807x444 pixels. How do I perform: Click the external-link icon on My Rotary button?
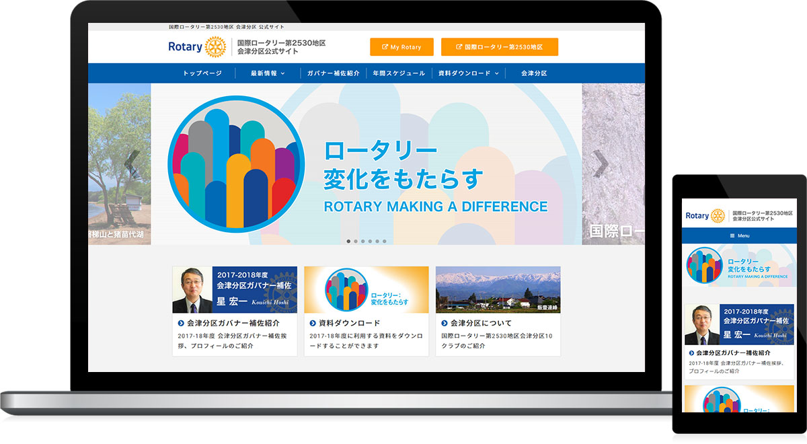point(384,46)
